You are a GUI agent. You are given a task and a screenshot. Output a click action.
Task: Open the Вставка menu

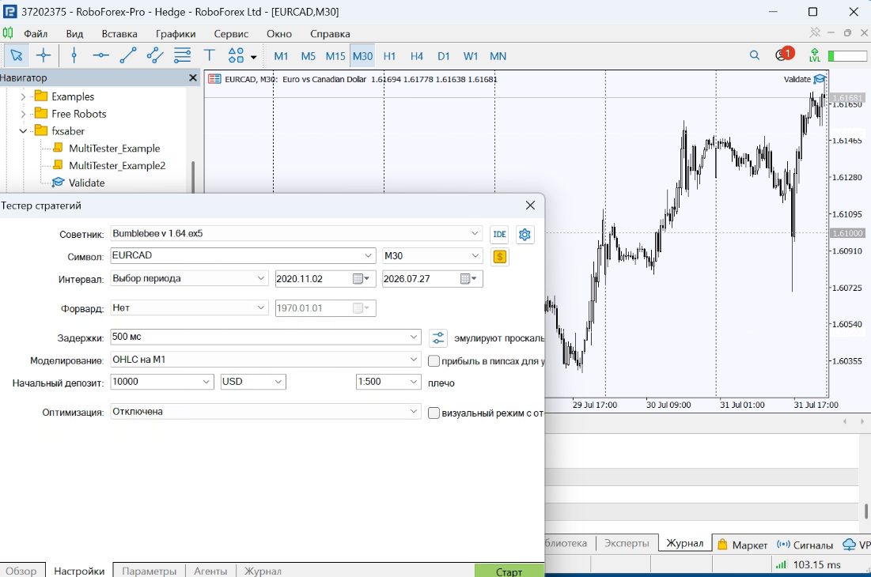(119, 34)
